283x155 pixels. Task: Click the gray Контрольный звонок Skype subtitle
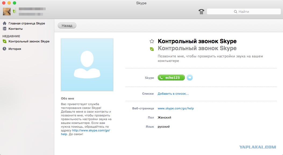[197, 48]
